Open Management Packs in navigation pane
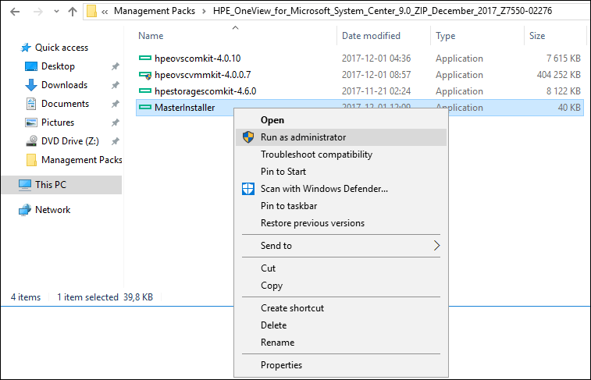The width and height of the screenshot is (591, 380). (x=82, y=160)
